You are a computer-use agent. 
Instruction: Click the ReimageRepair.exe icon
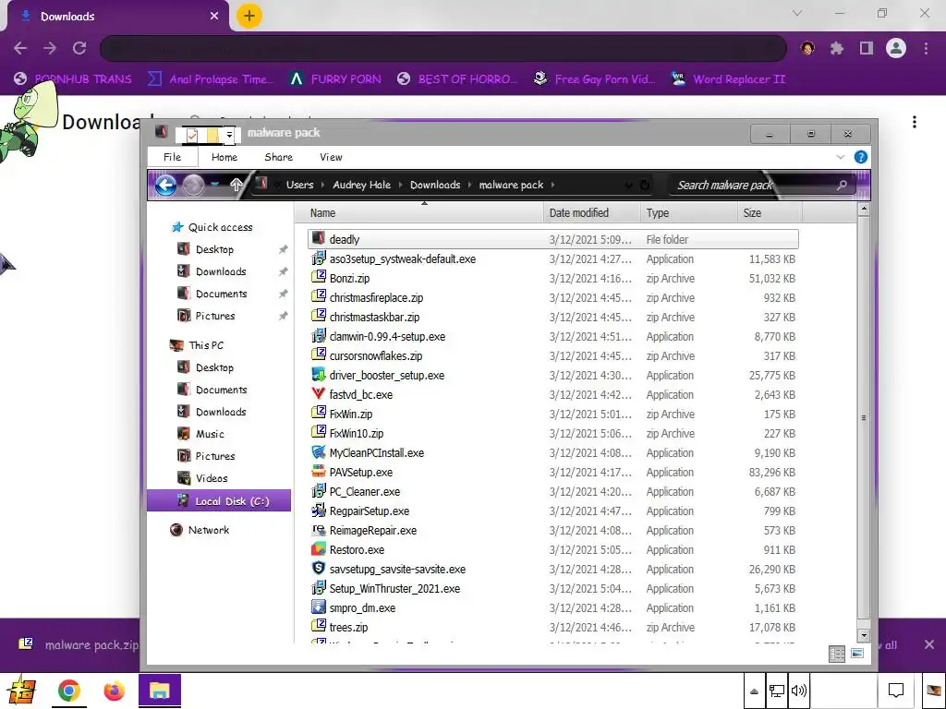319,529
